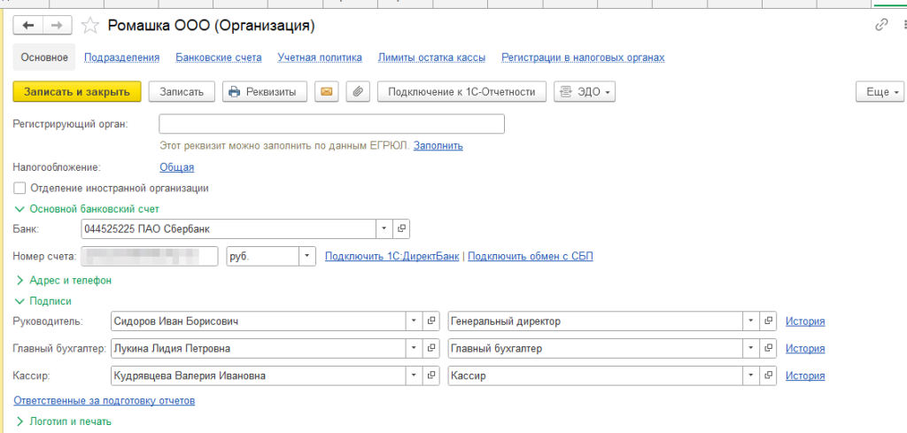Expand Адрес и телефон section

click(63, 281)
